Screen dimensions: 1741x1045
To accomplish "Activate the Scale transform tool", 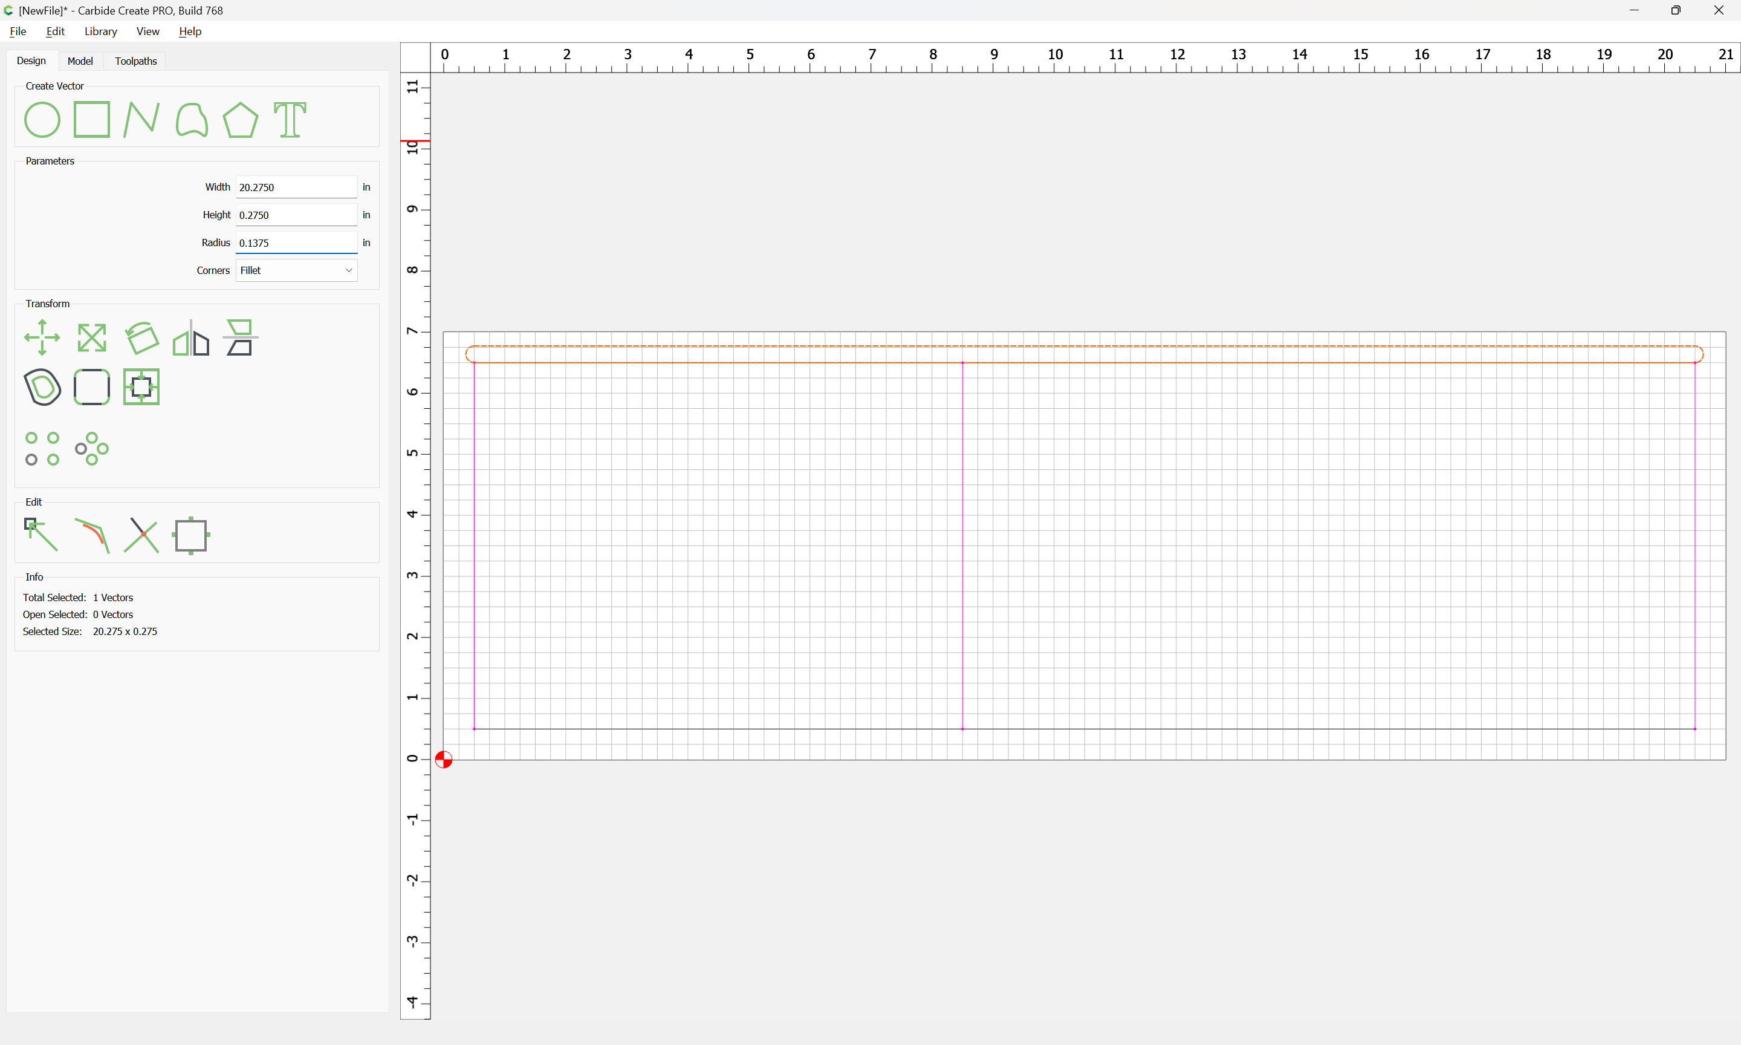I will (x=91, y=337).
